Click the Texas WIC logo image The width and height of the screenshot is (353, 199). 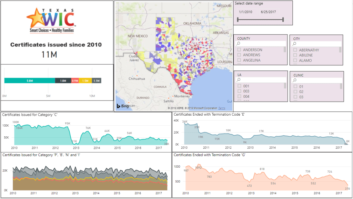click(x=51, y=20)
